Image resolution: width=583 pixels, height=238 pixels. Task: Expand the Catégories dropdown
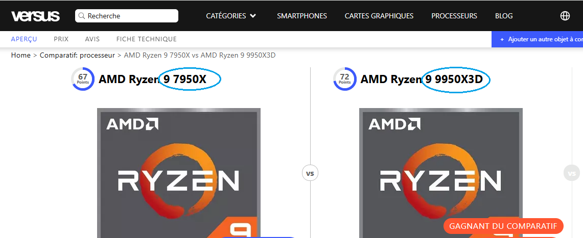click(x=231, y=16)
